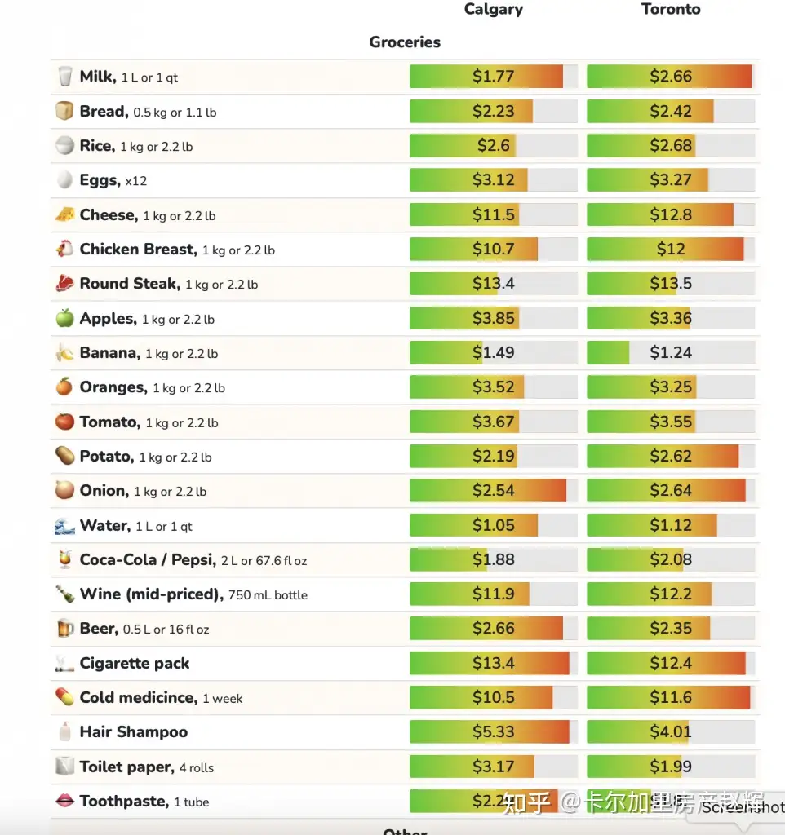Click the banana icon

pyautogui.click(x=65, y=353)
